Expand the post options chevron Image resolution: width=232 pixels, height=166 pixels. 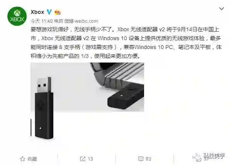221,9
